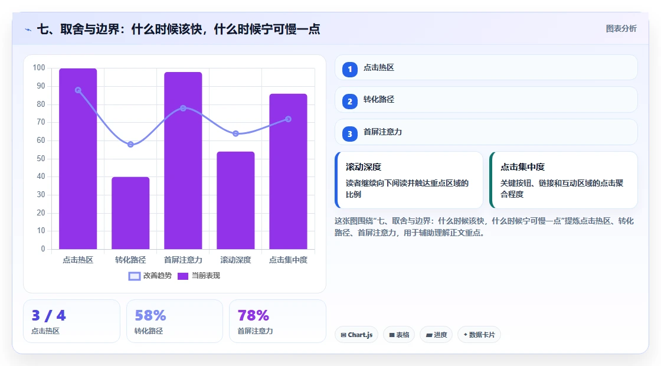Click the lightning icon beside the section title
This screenshot has height=366, width=661.
(x=28, y=30)
